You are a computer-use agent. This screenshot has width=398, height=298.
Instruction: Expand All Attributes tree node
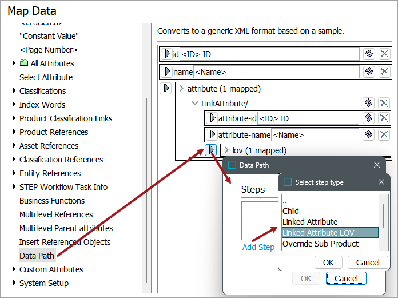(14, 63)
